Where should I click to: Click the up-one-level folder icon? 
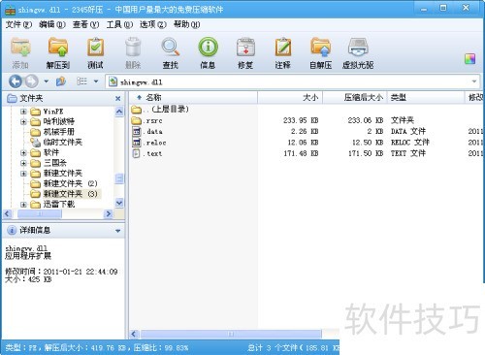tap(61, 81)
